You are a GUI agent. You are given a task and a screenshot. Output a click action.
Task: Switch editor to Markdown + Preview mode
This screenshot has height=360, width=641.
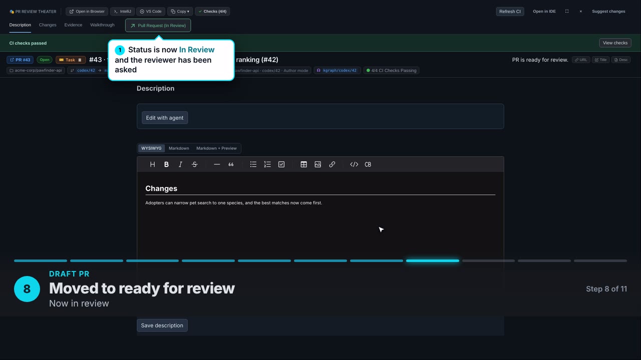(216, 148)
